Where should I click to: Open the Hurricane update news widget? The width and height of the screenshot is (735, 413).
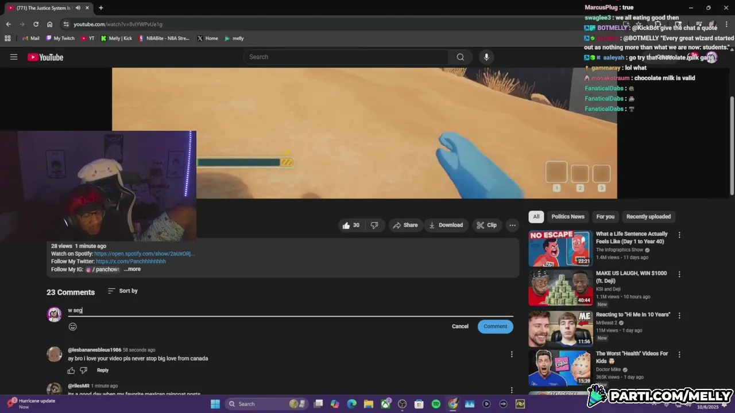(x=32, y=404)
